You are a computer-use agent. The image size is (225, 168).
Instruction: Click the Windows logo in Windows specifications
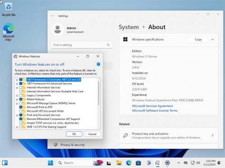tap(125, 40)
